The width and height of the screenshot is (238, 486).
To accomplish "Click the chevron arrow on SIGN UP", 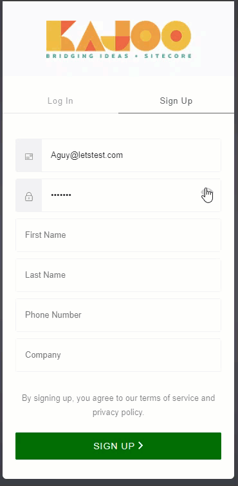I will 141,445.
